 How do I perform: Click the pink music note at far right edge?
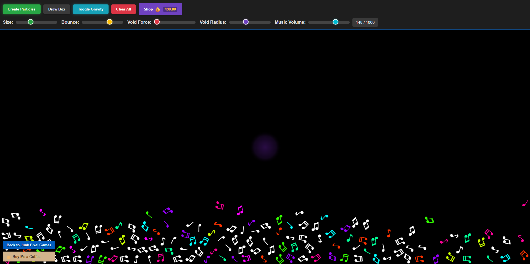525,204
